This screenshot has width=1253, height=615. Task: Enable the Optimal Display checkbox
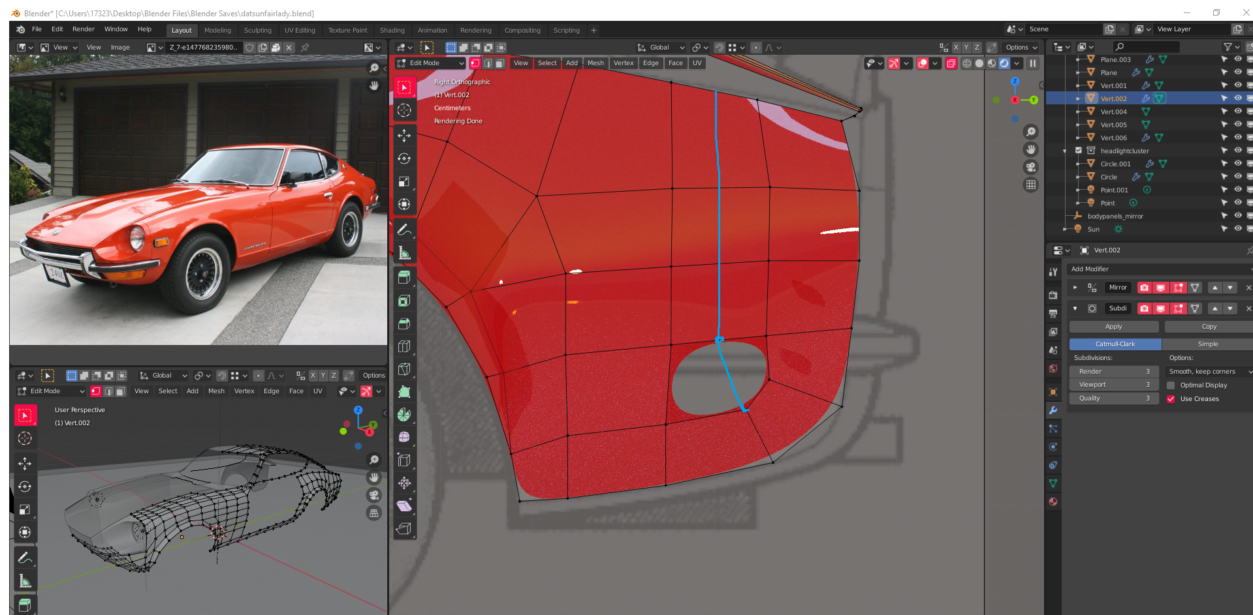coord(1171,385)
